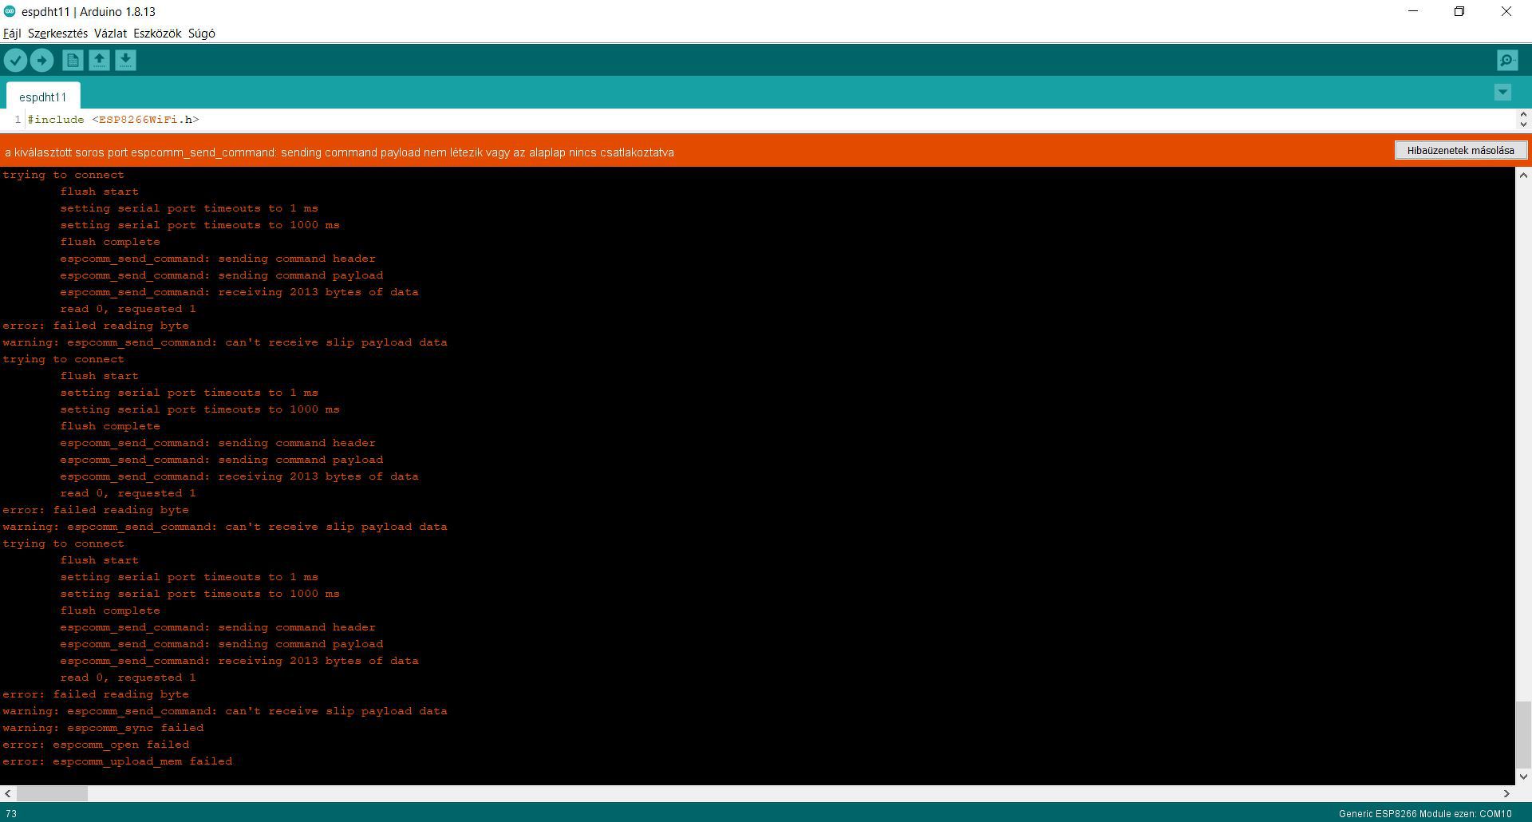The image size is (1532, 822).
Task: Click the orange serial port error message
Action: pos(339,152)
